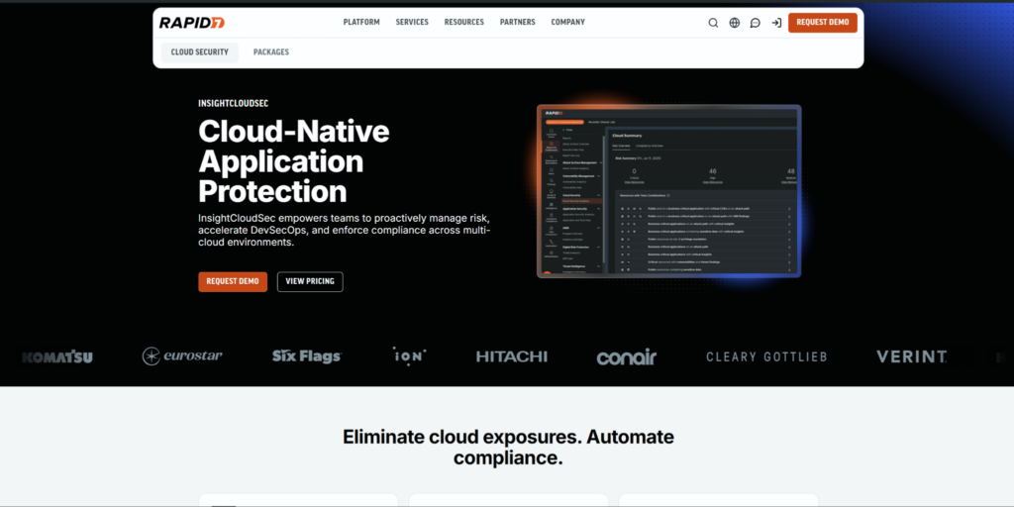Viewport: 1014px width, 507px height.
Task: Click the eurostar customer logo
Action: coord(182,356)
